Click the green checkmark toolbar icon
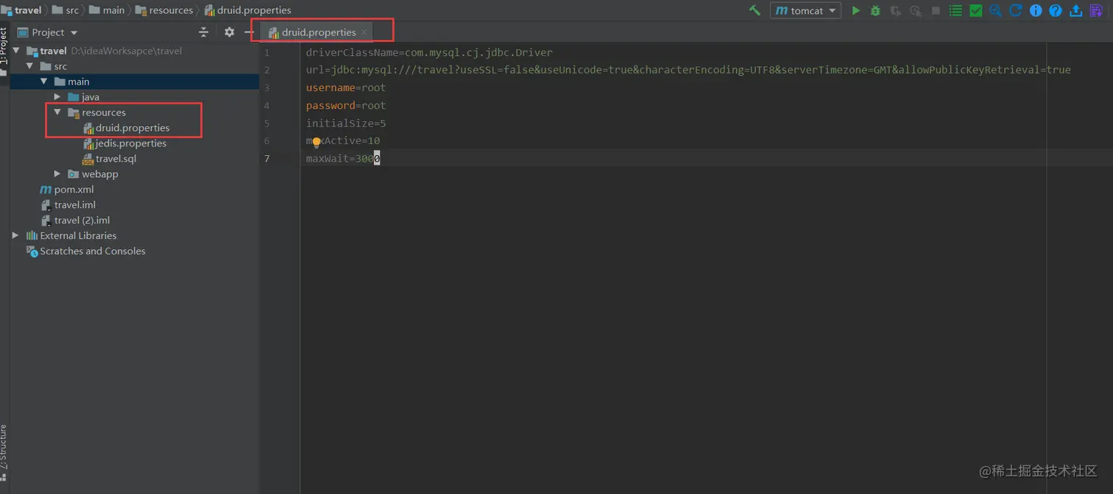This screenshot has height=494, width=1113. pyautogui.click(x=975, y=10)
